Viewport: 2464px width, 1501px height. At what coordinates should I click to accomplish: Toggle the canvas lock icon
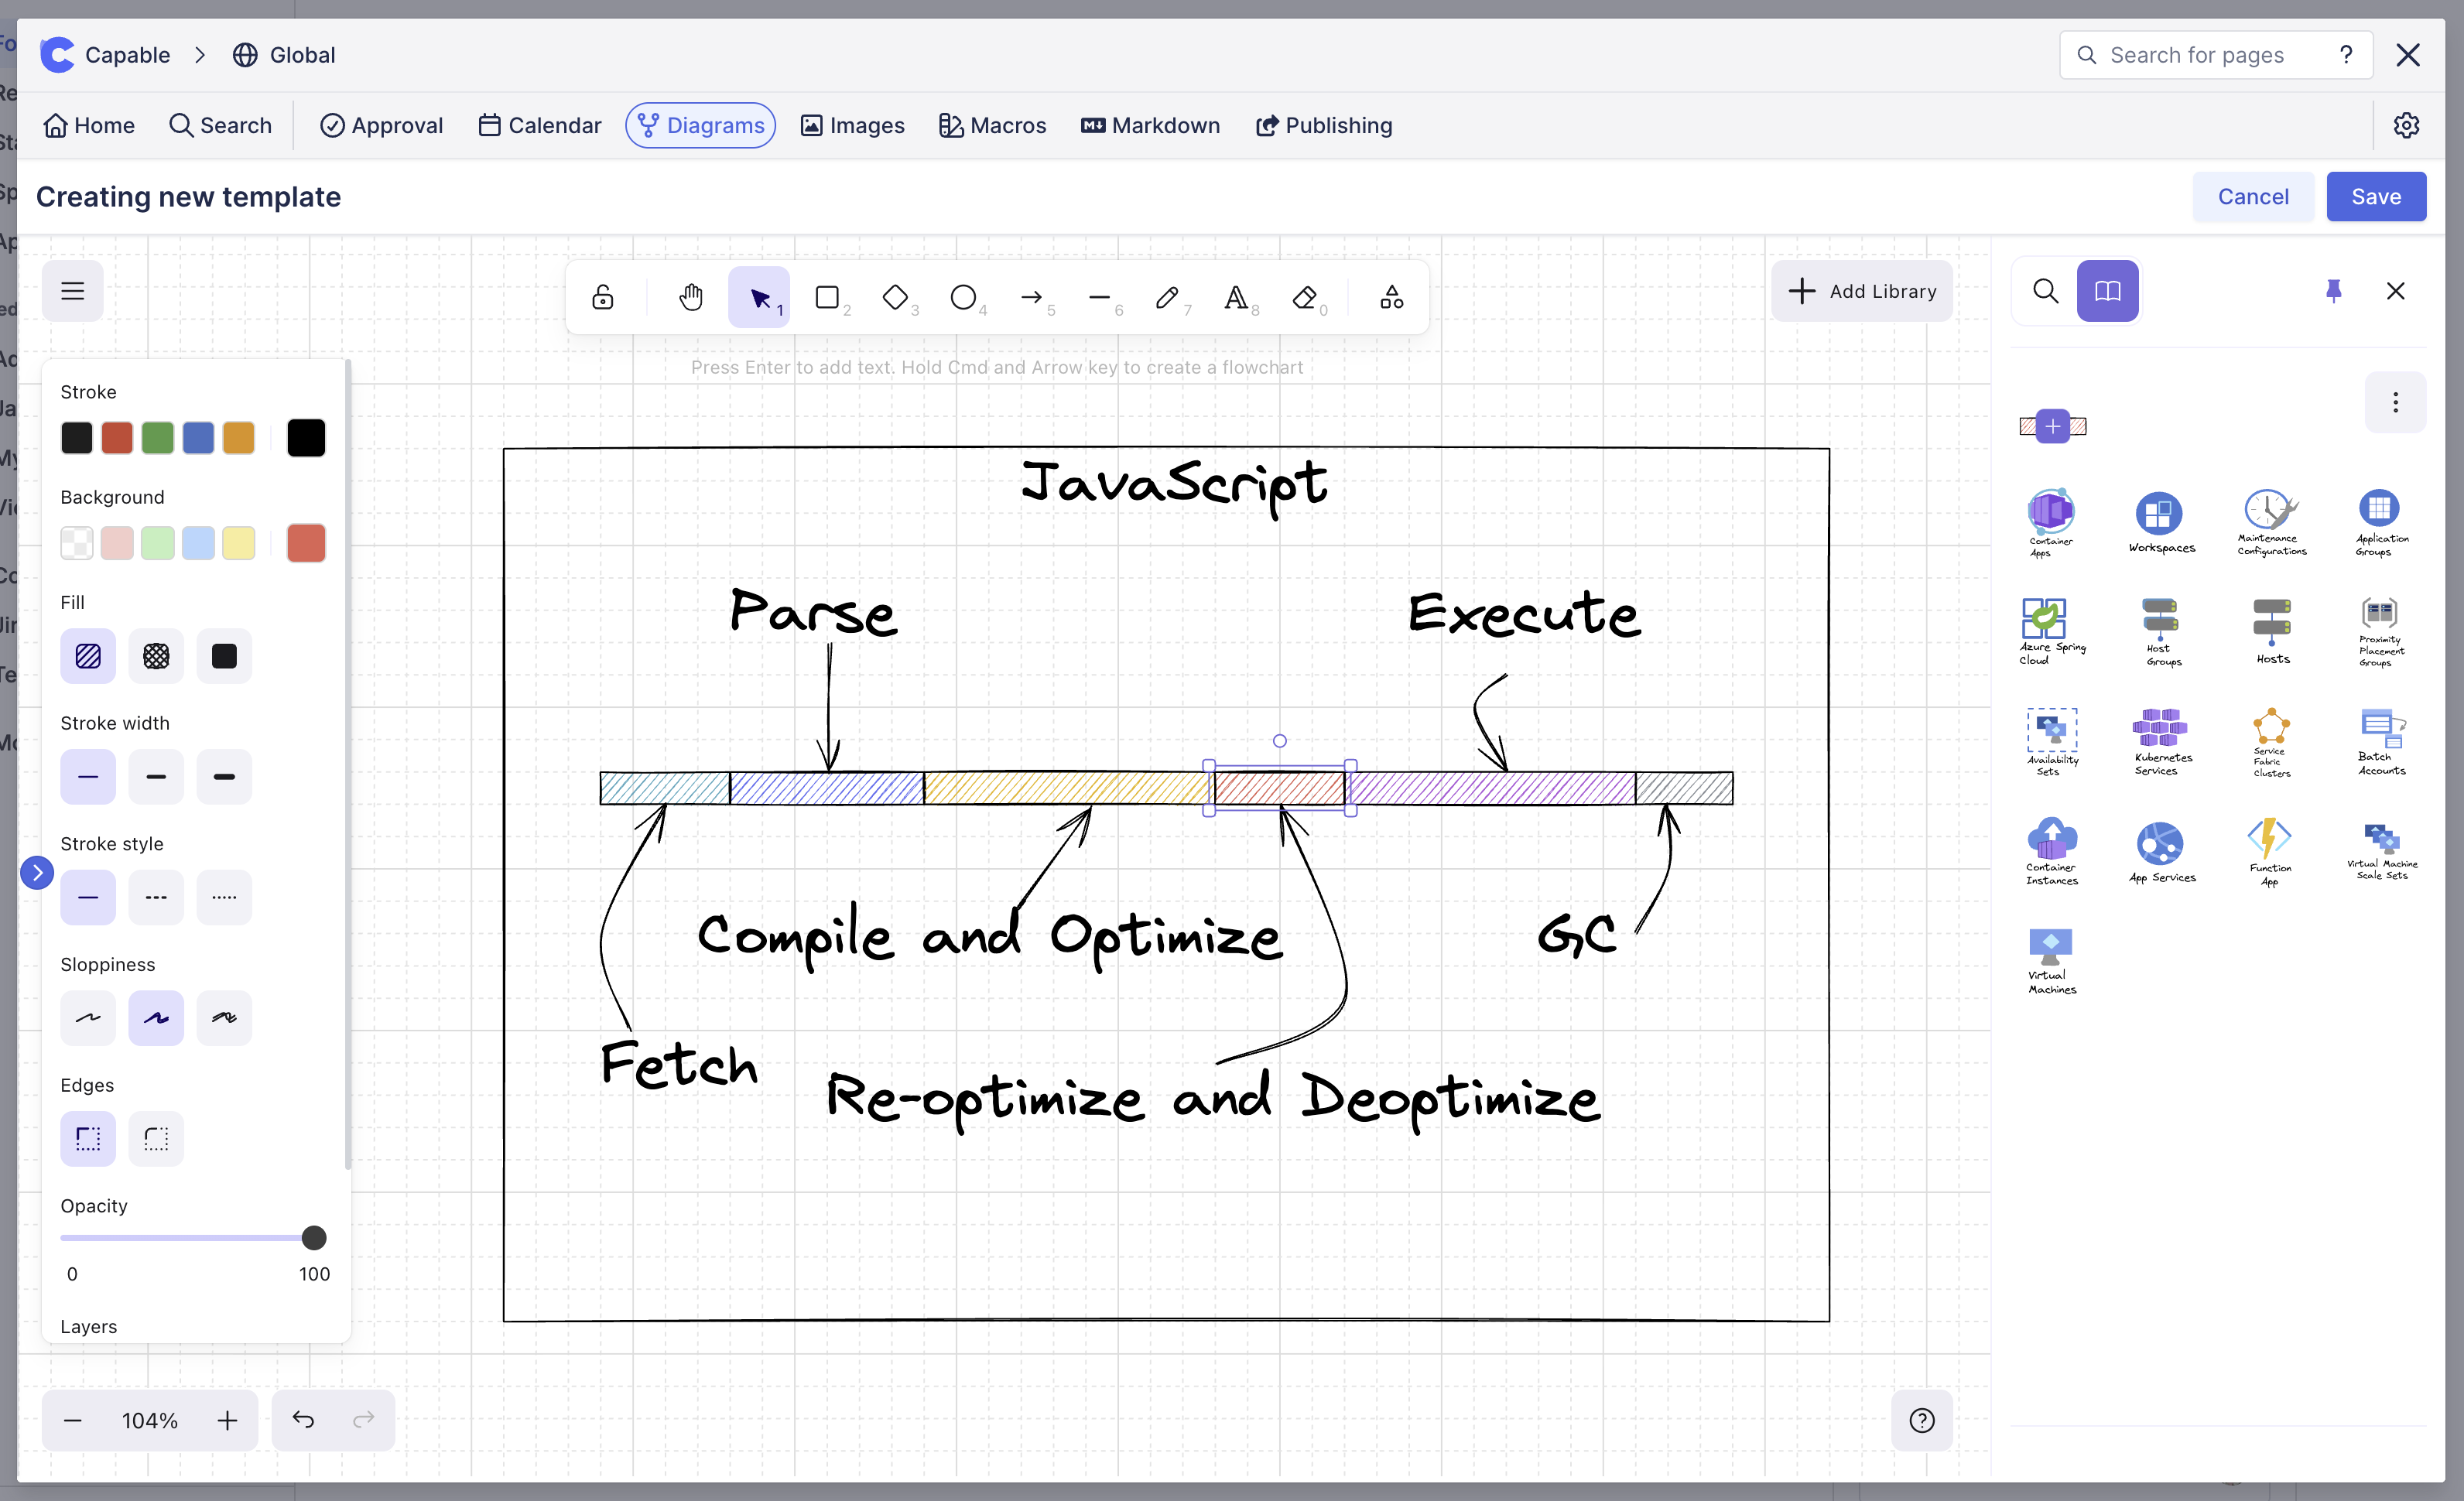[603, 297]
